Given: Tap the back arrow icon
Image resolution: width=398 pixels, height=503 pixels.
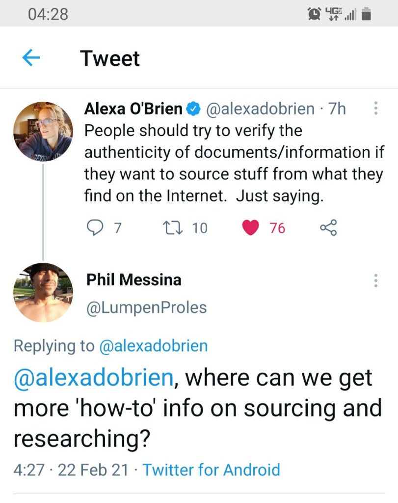Looking at the screenshot, I should click(31, 58).
